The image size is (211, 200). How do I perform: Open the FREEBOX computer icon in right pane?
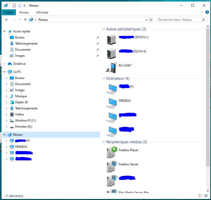pos(111,103)
